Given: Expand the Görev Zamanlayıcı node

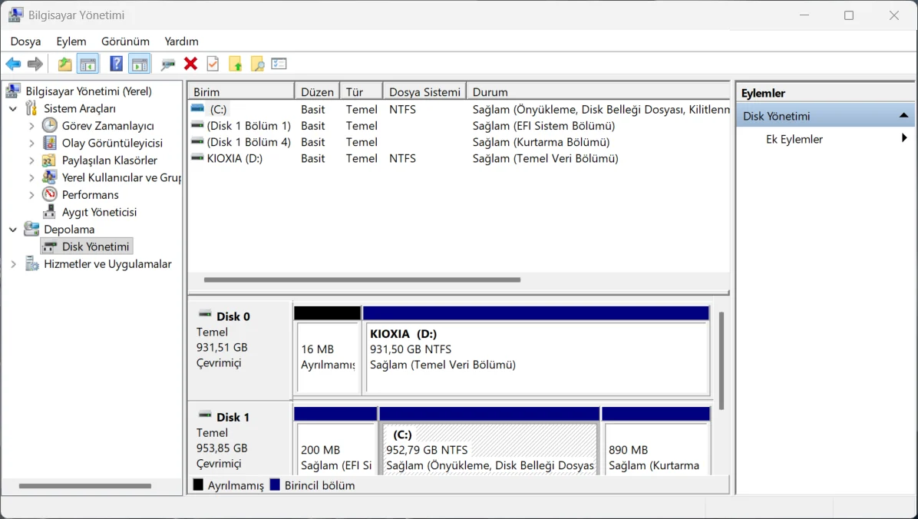Looking at the screenshot, I should (x=31, y=126).
